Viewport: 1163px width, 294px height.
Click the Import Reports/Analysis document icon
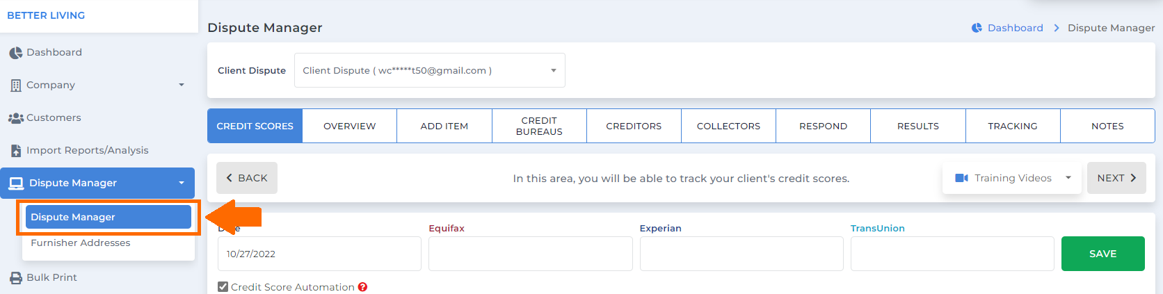(16, 151)
